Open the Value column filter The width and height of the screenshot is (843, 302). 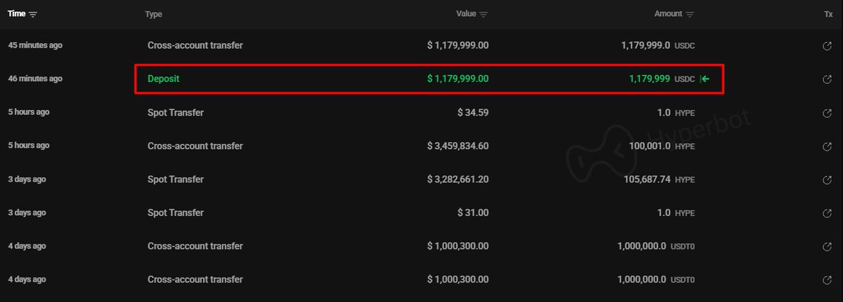point(483,15)
